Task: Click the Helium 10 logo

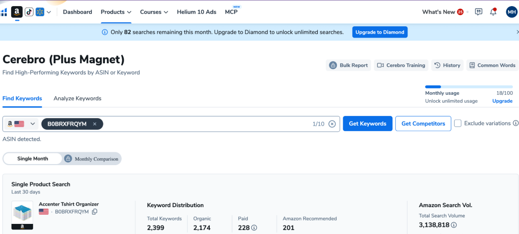Action: click(x=4, y=12)
